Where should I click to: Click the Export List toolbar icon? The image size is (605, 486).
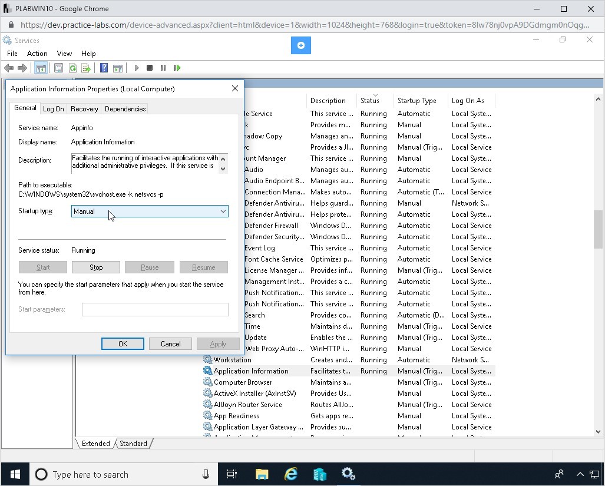pyautogui.click(x=86, y=68)
